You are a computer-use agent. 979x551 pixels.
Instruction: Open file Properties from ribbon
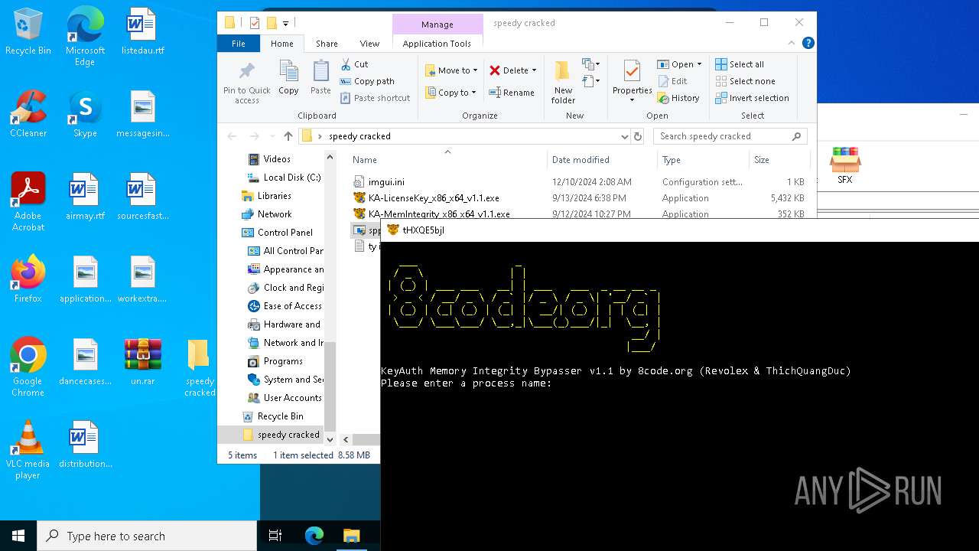point(632,82)
